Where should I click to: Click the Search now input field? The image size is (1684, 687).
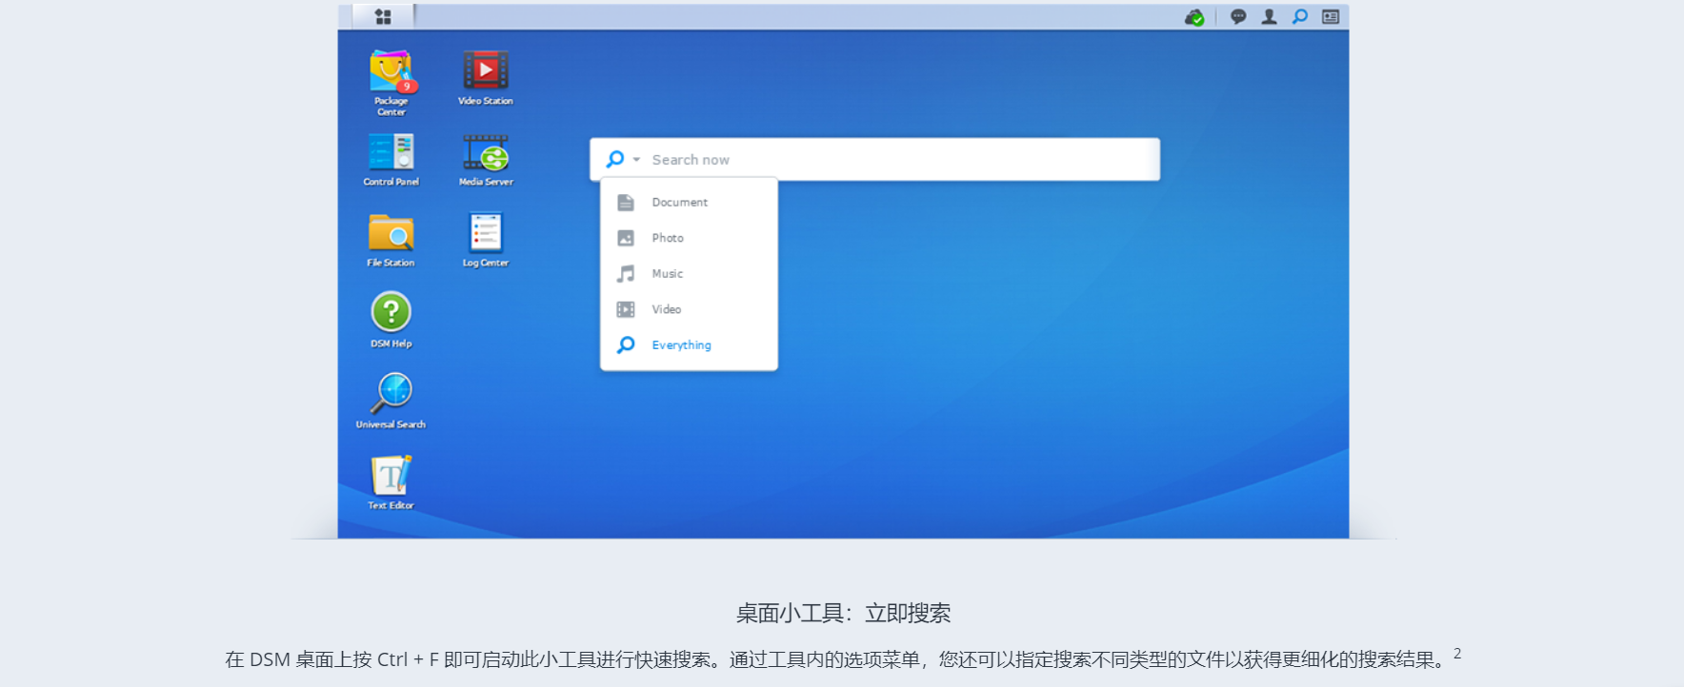(895, 160)
